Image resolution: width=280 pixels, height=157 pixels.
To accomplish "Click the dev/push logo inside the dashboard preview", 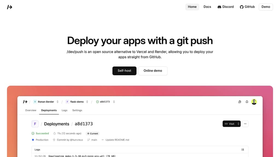I will click(25, 101).
